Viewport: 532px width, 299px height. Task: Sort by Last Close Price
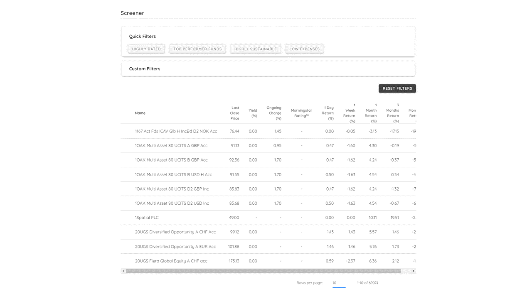(234, 113)
